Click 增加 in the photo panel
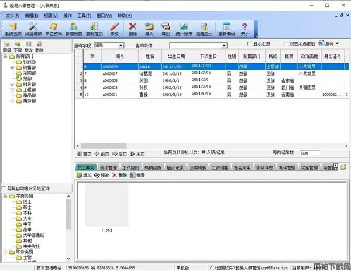351x271 pixels. click(84, 175)
